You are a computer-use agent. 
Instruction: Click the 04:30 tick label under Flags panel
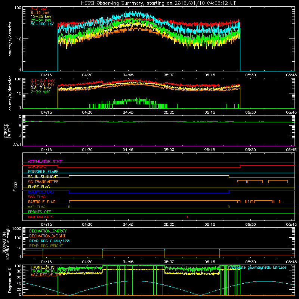point(87,225)
